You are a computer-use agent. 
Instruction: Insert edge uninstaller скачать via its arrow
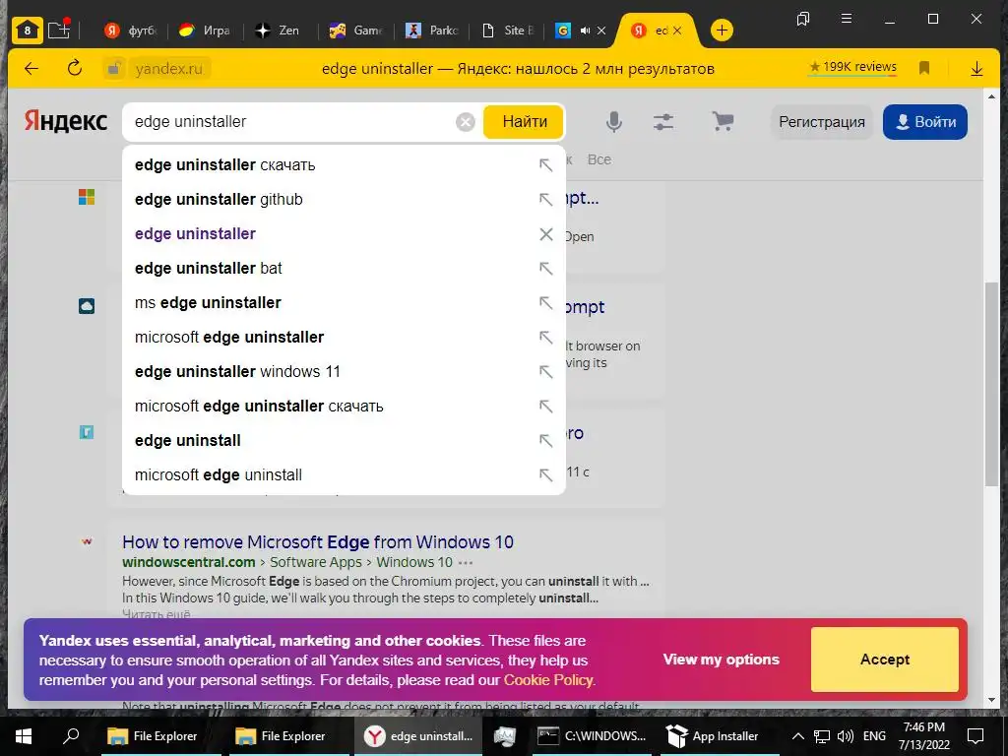tap(545, 165)
